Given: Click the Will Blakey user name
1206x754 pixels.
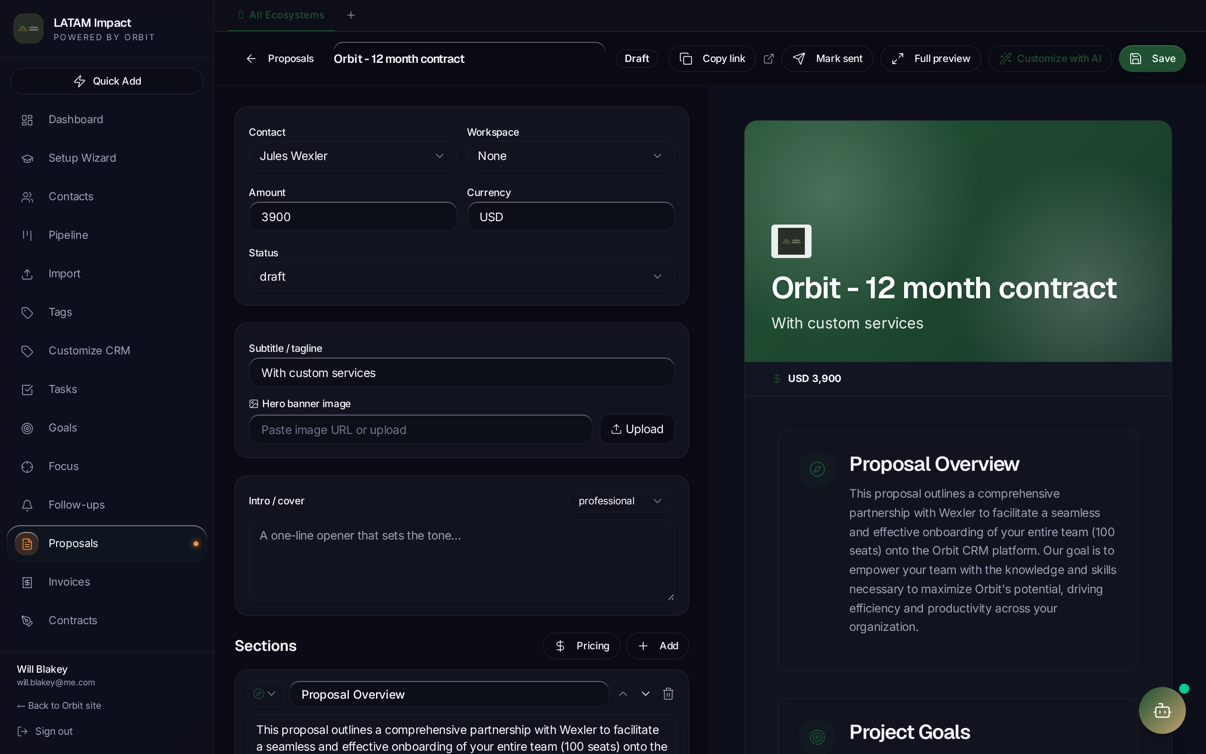Looking at the screenshot, I should click(42, 669).
